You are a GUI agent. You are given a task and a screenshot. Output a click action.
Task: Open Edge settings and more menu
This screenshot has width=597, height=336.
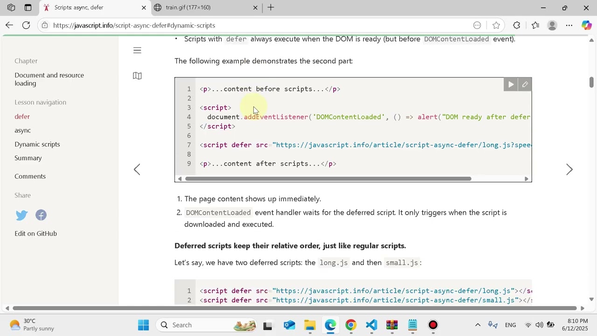[x=569, y=25]
